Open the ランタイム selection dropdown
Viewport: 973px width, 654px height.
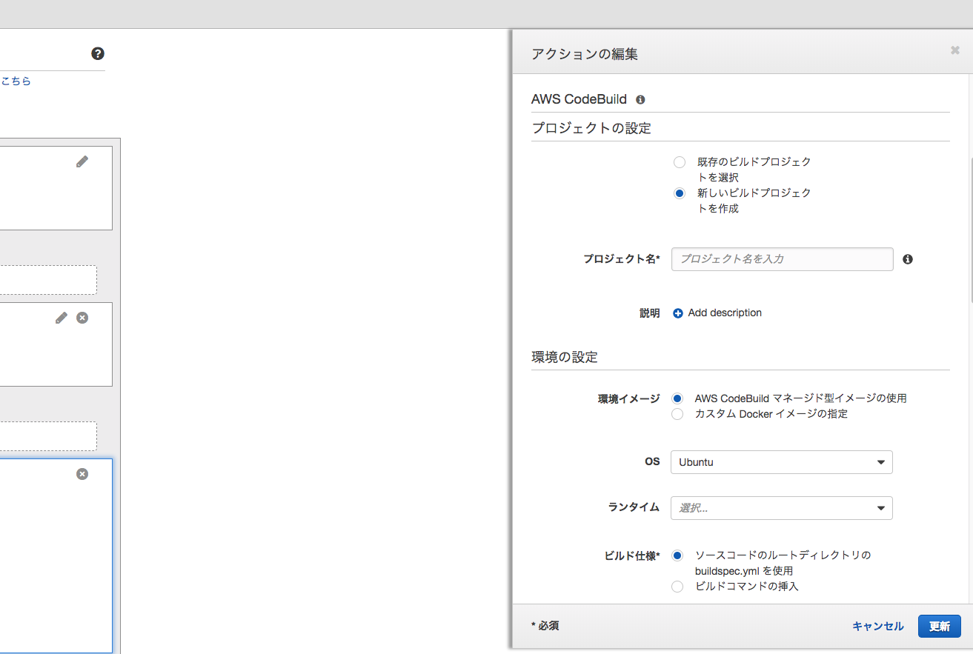[781, 507]
